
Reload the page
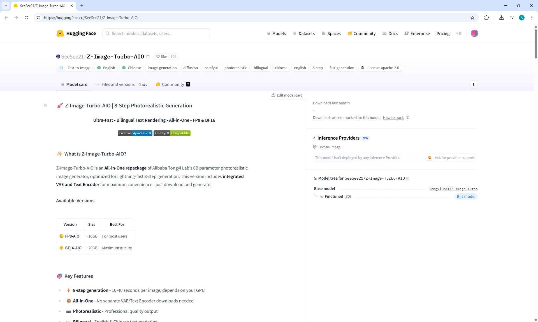pos(26,18)
